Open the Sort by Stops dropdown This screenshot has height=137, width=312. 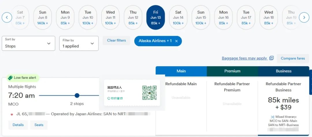(x=28, y=43)
